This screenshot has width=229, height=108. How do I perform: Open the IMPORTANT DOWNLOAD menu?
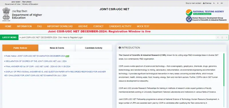[x=60, y=26]
